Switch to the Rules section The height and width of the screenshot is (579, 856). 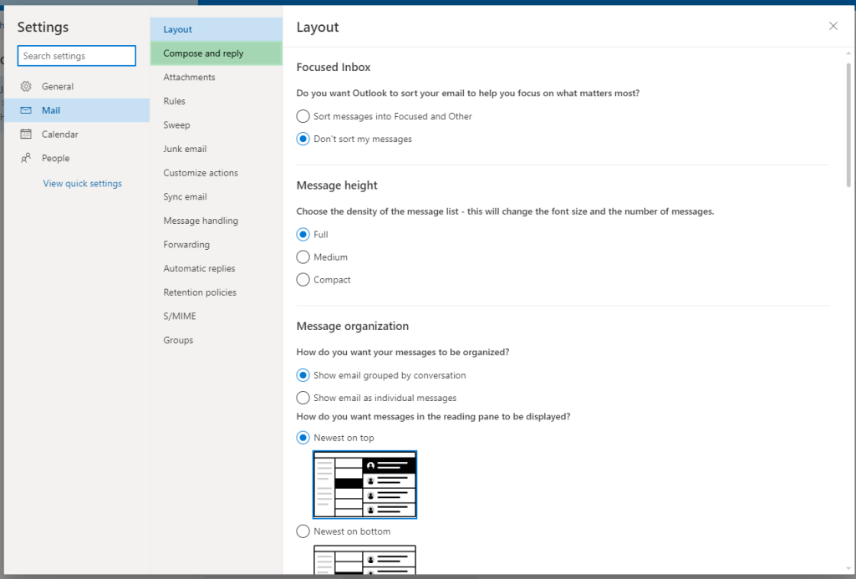(x=176, y=100)
